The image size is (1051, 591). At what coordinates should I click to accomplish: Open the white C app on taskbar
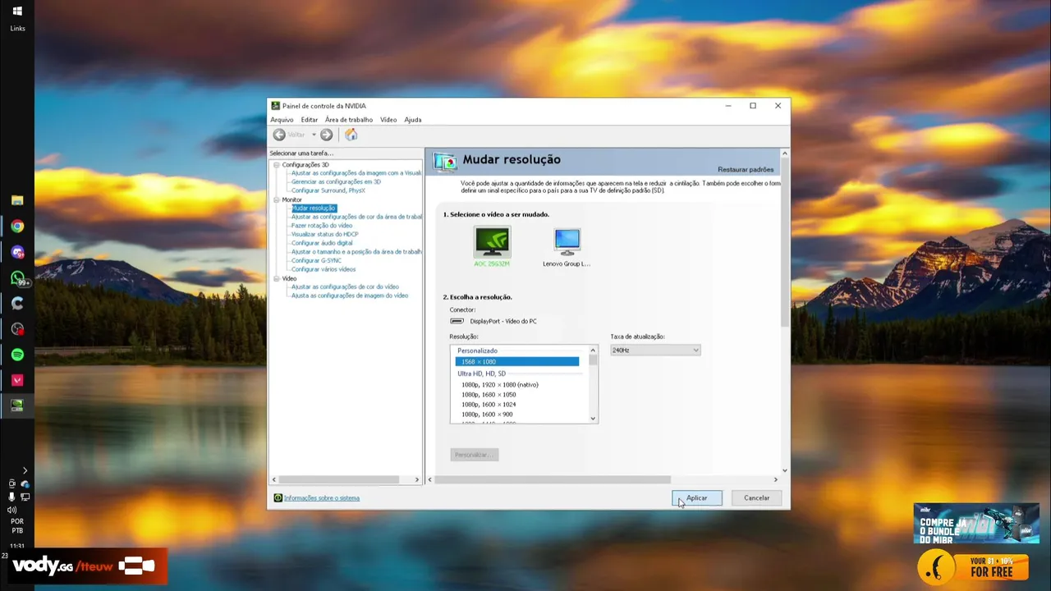[x=17, y=304]
